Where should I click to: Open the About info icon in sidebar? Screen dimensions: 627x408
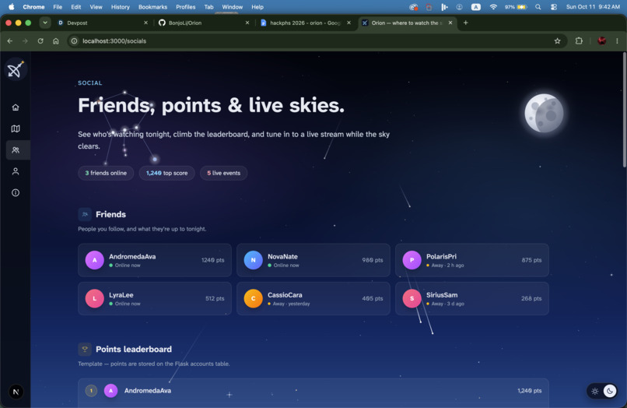(x=16, y=193)
